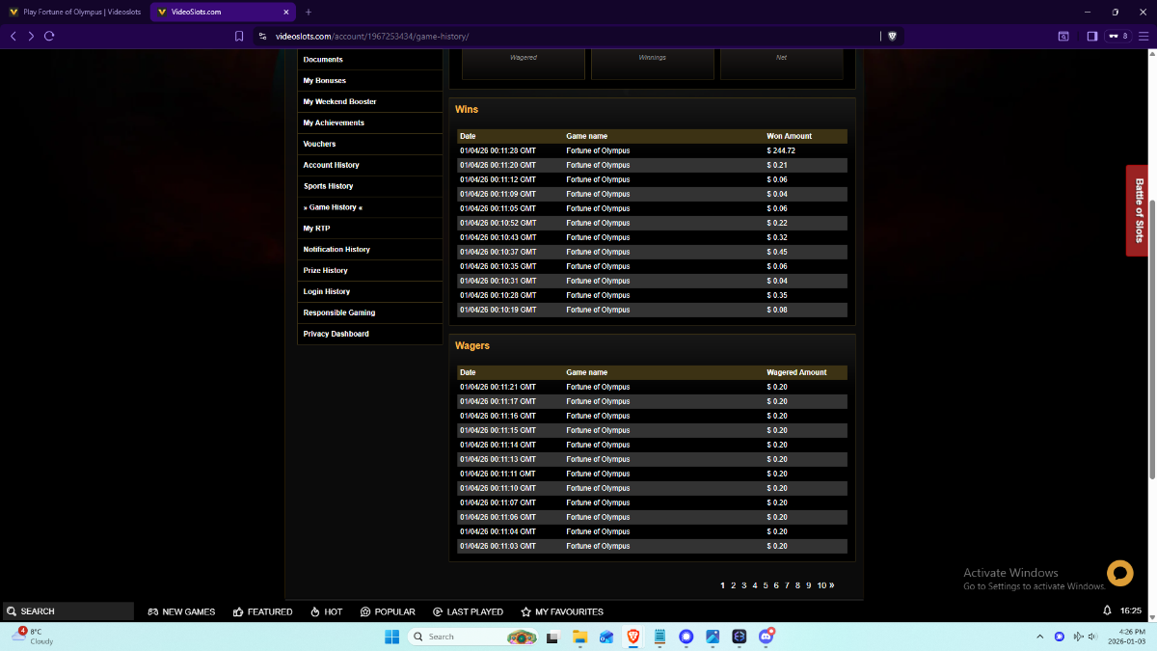This screenshot has width=1157, height=651.
Task: Go to page 2 of game history
Action: pos(733,585)
